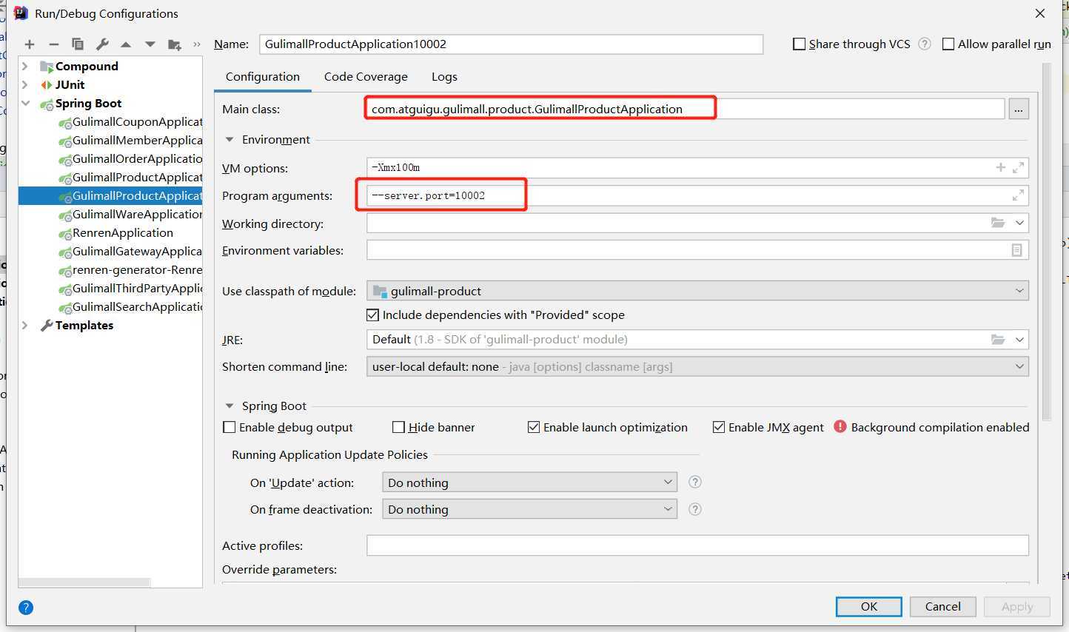Click the Main class input field
Image resolution: width=1069 pixels, height=632 pixels.
[686, 109]
